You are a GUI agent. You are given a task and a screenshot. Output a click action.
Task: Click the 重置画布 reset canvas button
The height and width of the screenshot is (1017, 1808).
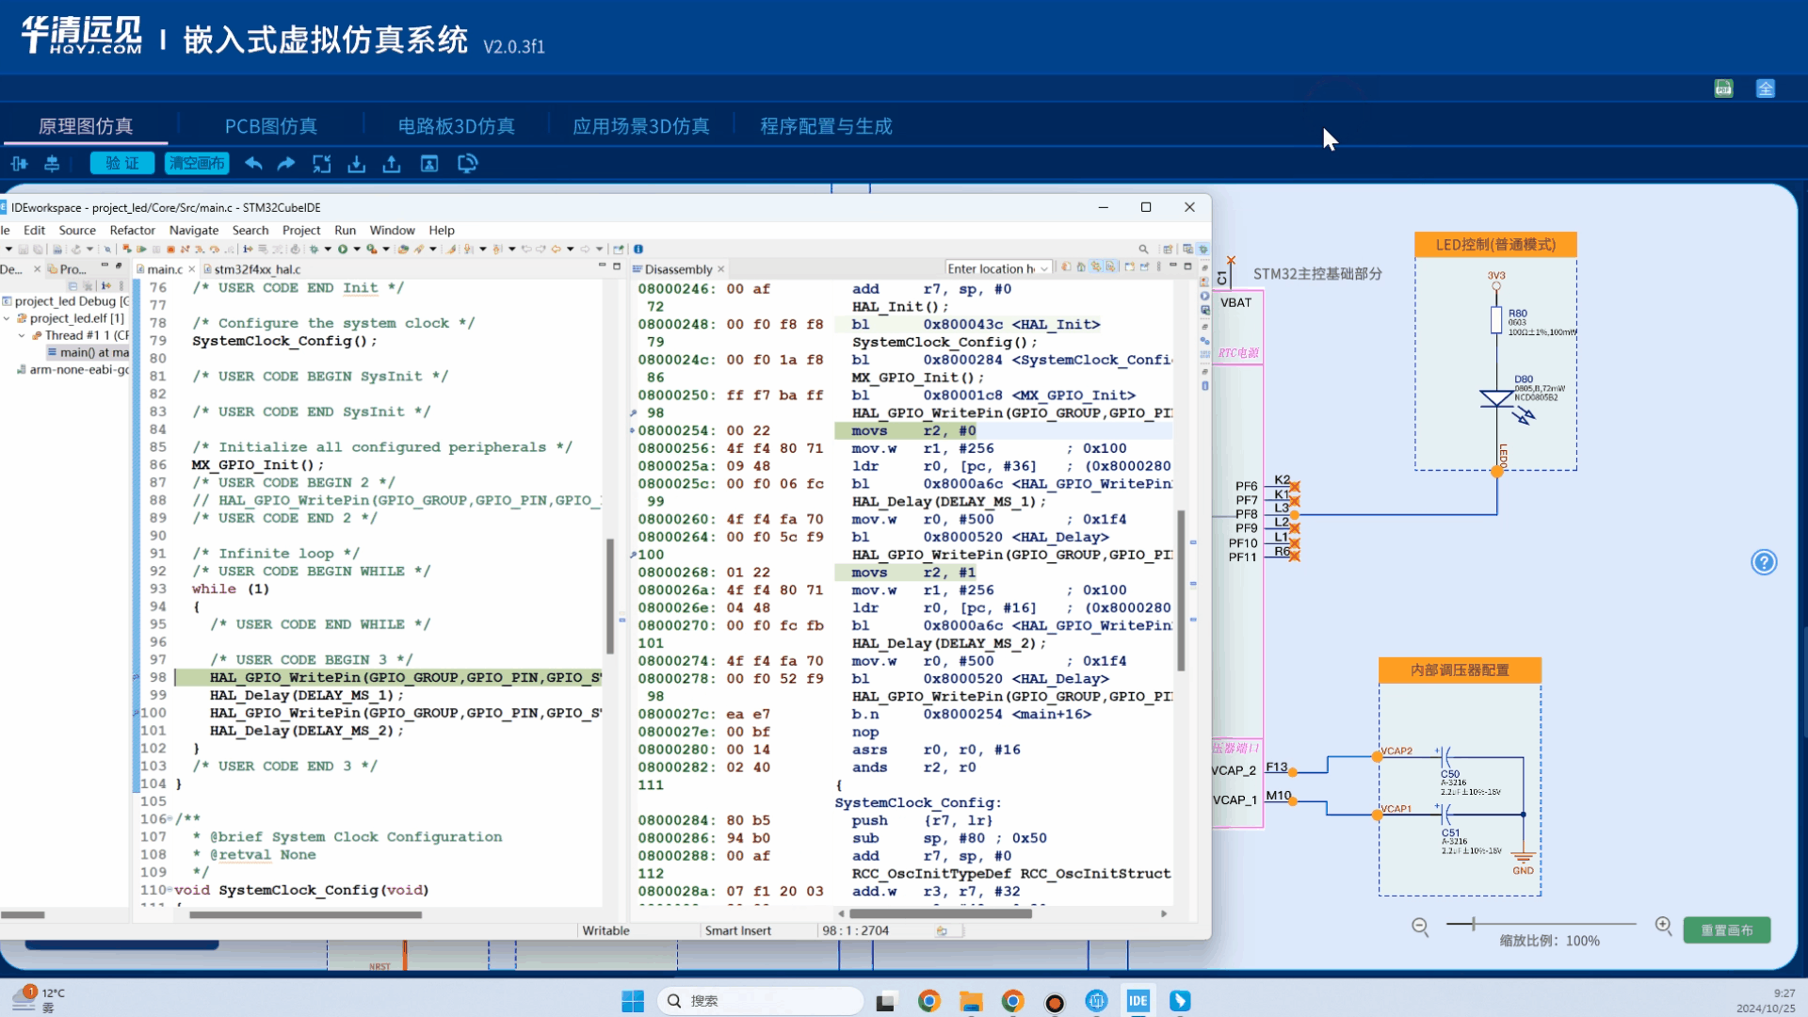1726,930
